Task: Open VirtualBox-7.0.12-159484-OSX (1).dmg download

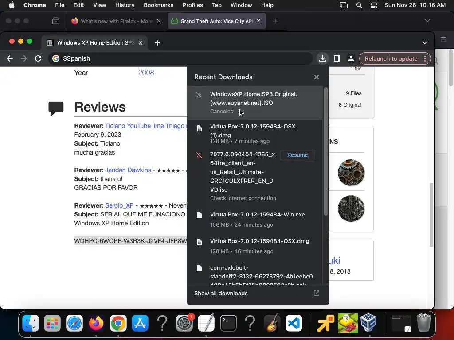Action: pyautogui.click(x=255, y=133)
